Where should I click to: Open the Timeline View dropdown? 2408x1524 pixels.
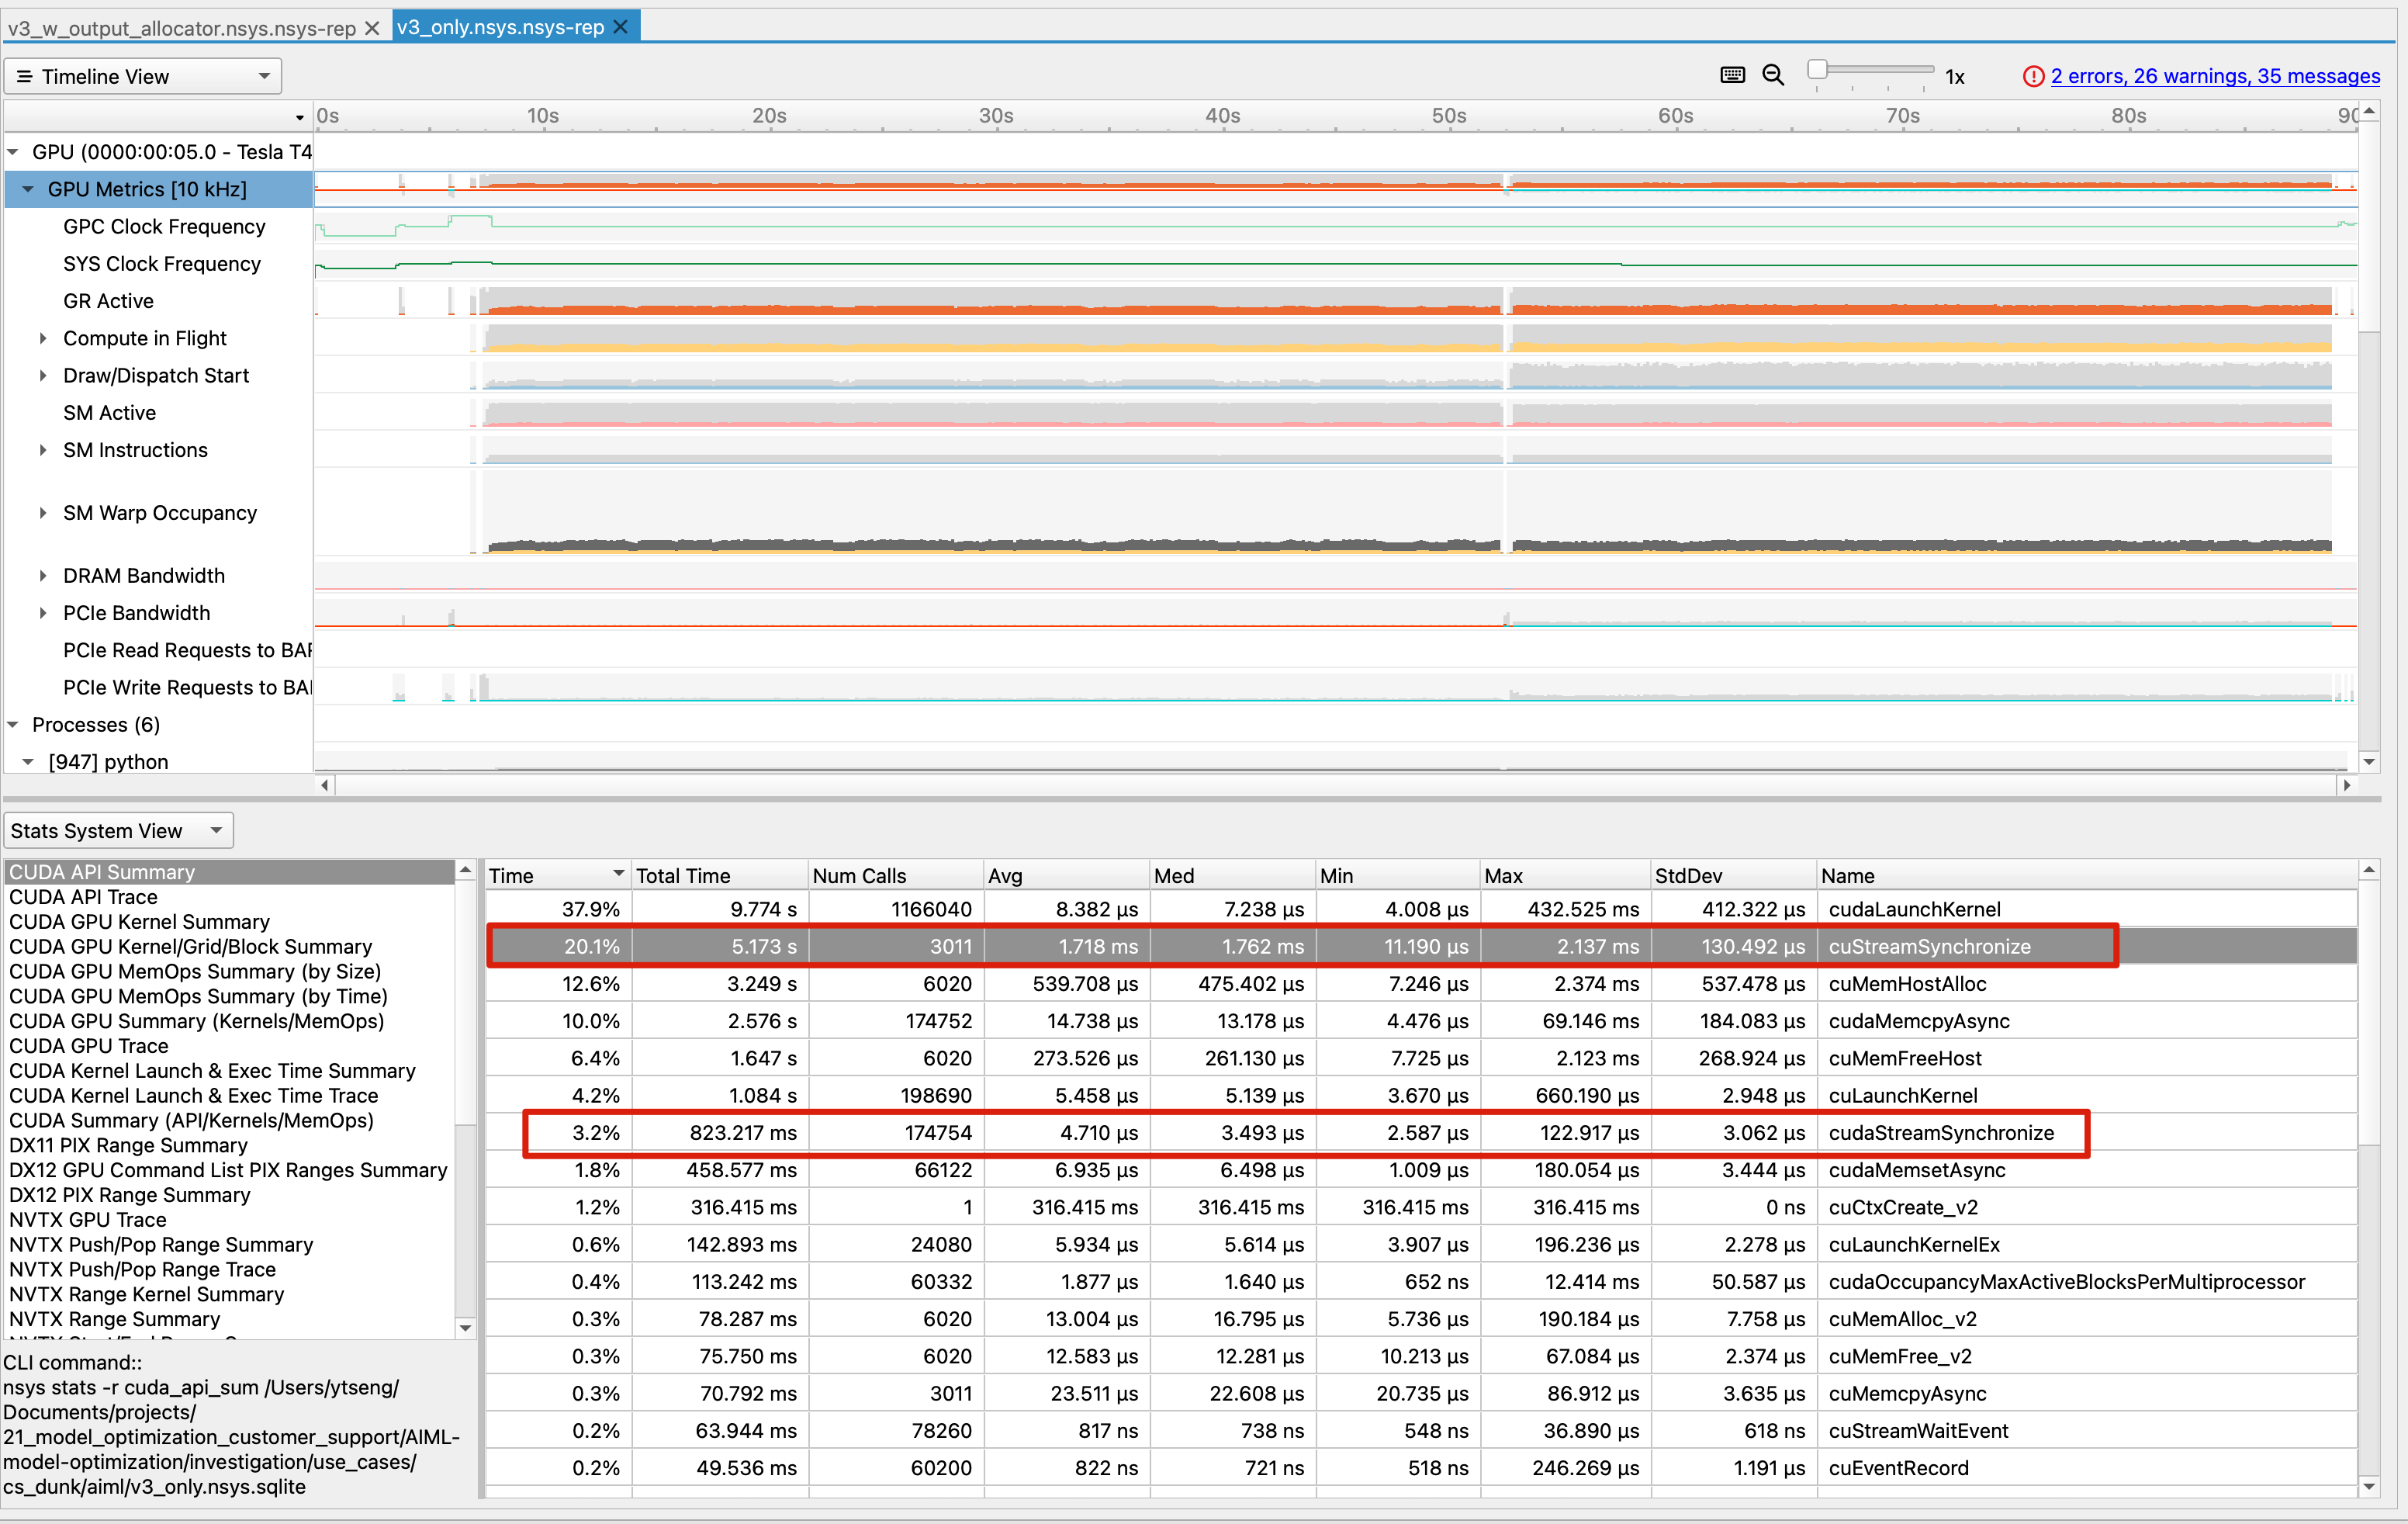pos(264,75)
